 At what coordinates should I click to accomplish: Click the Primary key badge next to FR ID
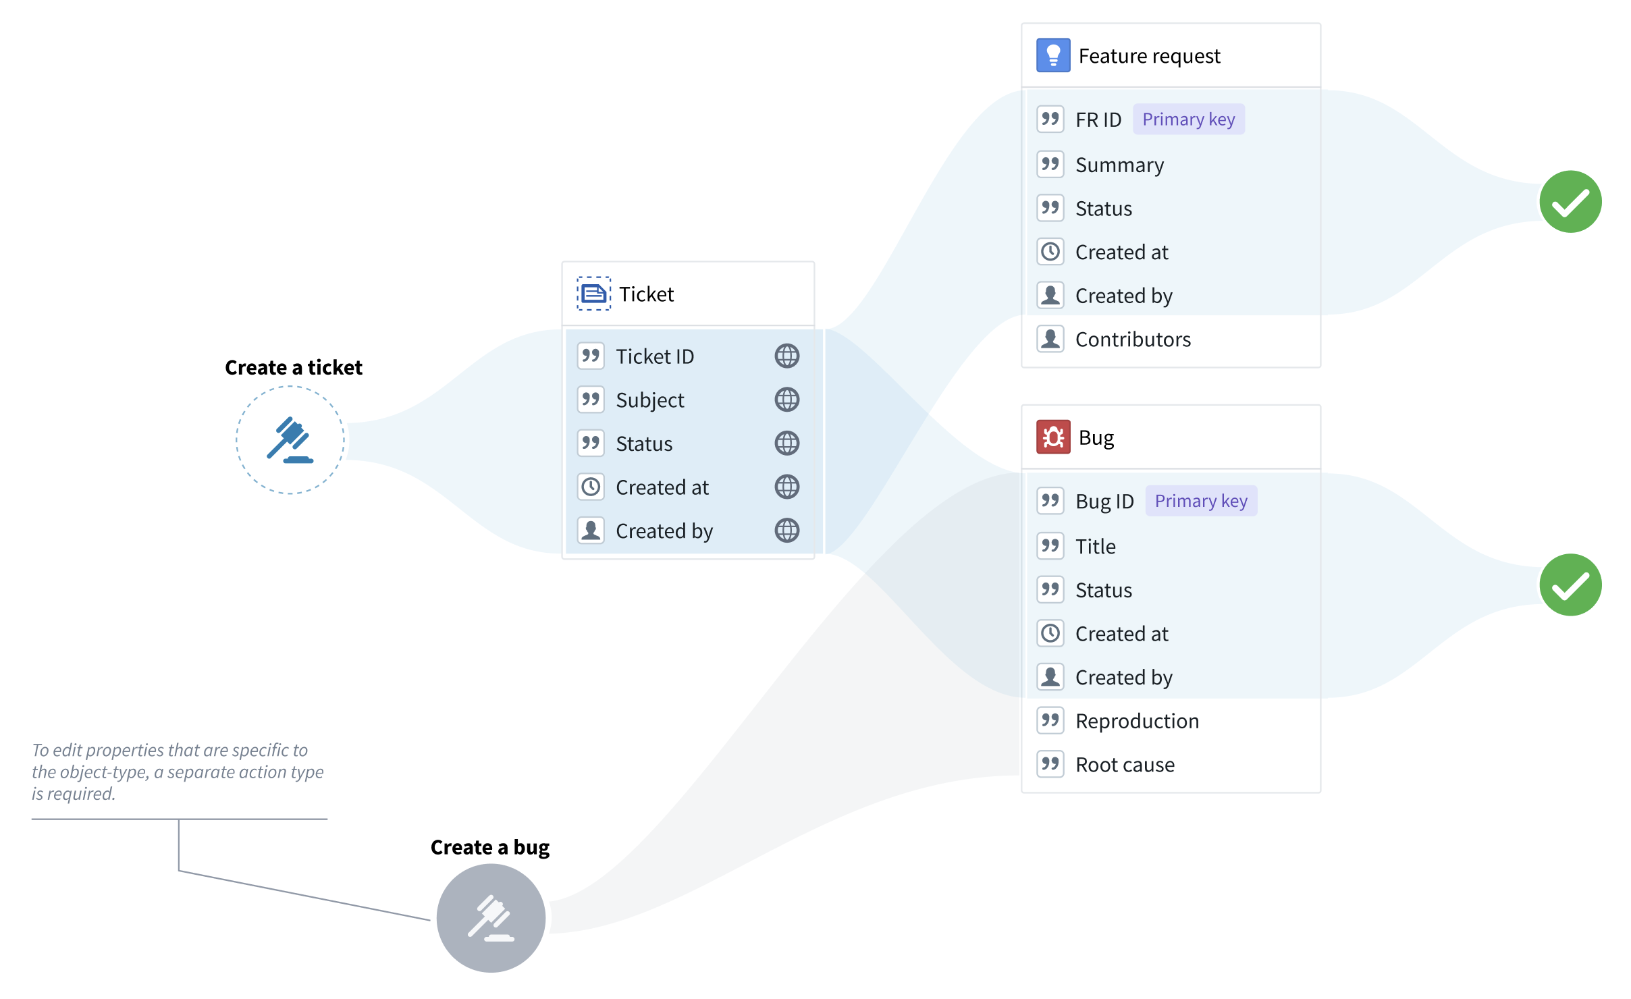[1188, 119]
